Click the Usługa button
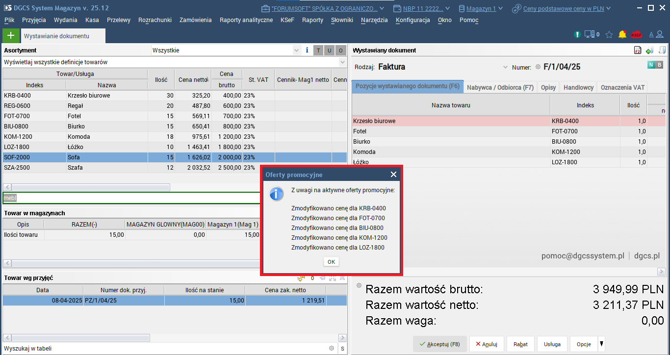670x355 pixels. click(552, 344)
